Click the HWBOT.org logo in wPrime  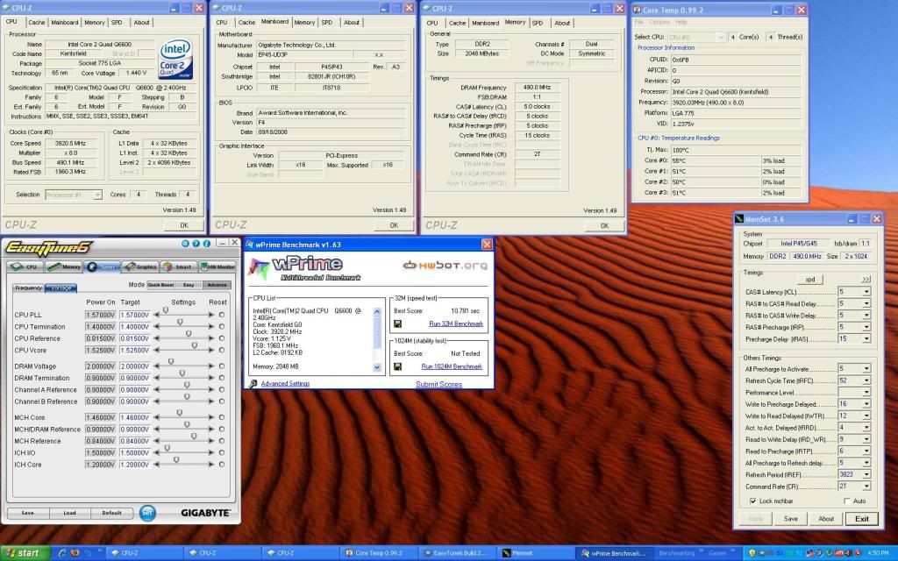(x=445, y=266)
